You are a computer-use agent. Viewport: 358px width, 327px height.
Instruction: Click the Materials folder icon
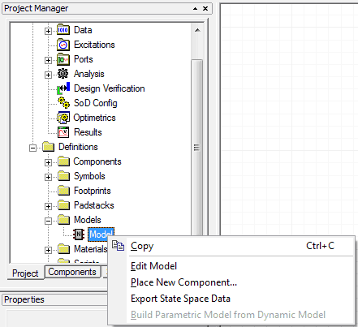[63, 249]
